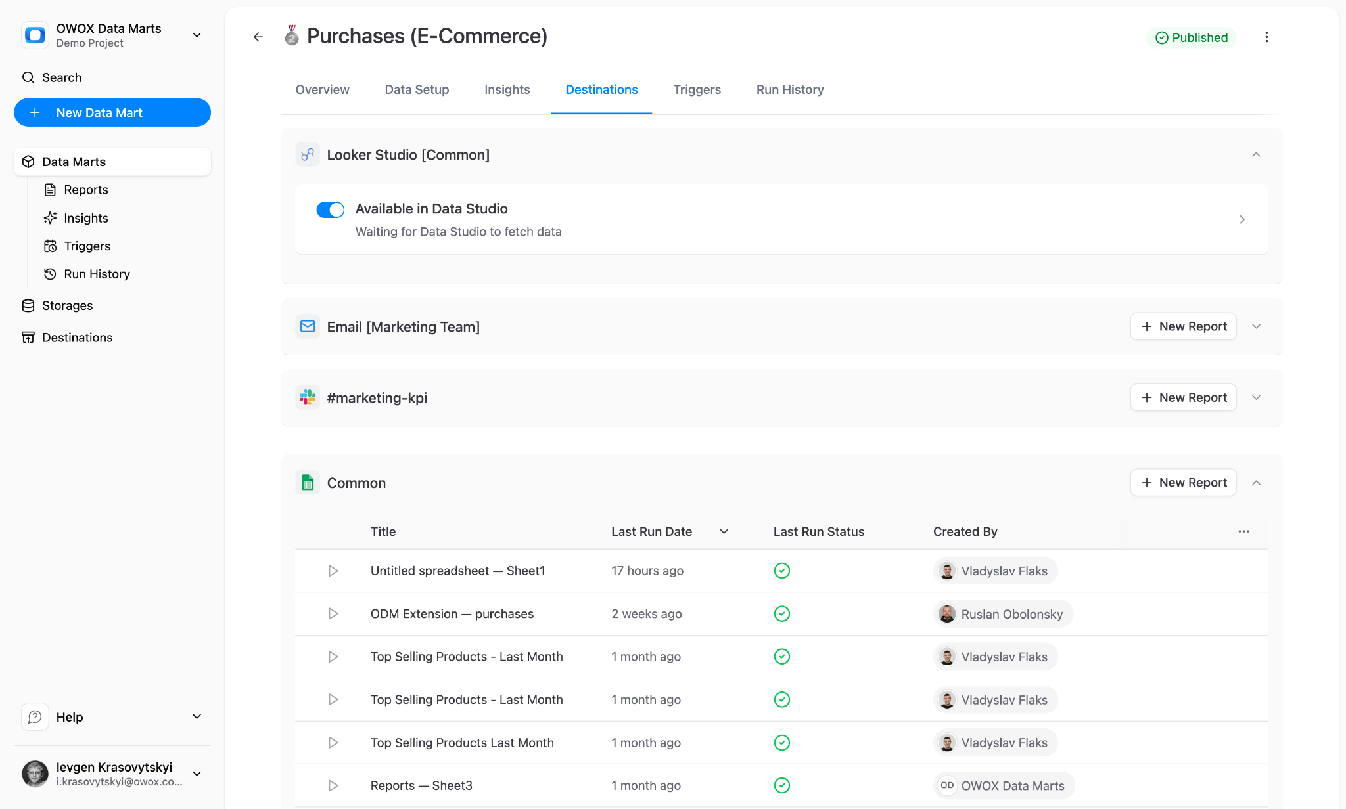Viewport: 1346px width, 809px height.
Task: Open the user account menu chevron
Action: click(197, 774)
